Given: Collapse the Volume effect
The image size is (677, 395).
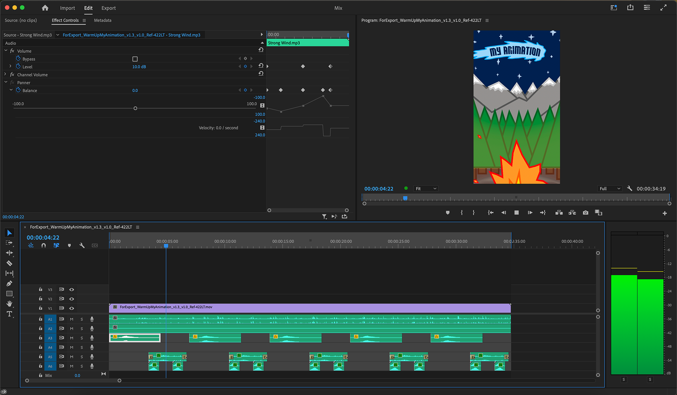Looking at the screenshot, I should pyautogui.click(x=6, y=51).
